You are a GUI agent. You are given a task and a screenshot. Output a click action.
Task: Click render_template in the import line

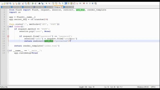[97, 10]
